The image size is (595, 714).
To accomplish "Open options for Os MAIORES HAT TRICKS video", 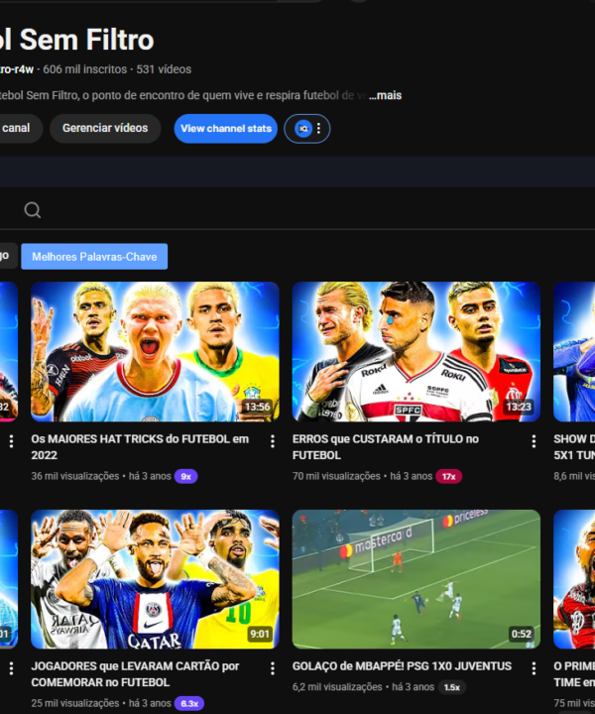I will click(x=273, y=440).
